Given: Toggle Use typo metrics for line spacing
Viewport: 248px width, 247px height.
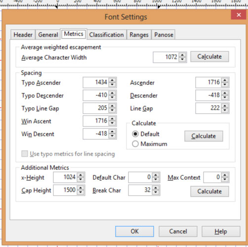Looking at the screenshot, I should point(68,154).
